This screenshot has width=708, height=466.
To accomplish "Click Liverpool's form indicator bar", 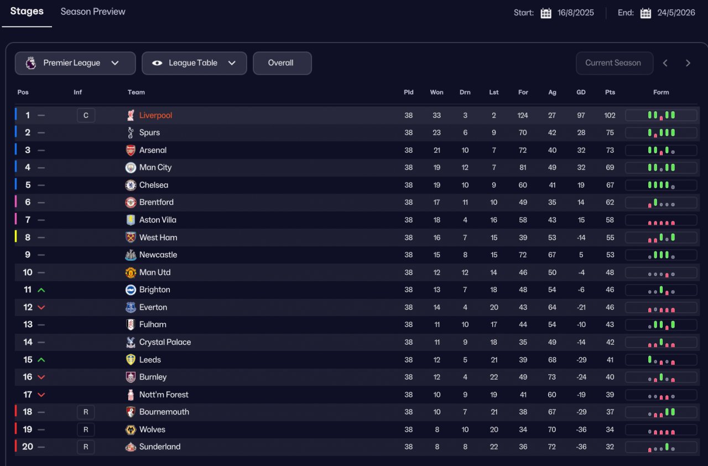I will coord(661,115).
